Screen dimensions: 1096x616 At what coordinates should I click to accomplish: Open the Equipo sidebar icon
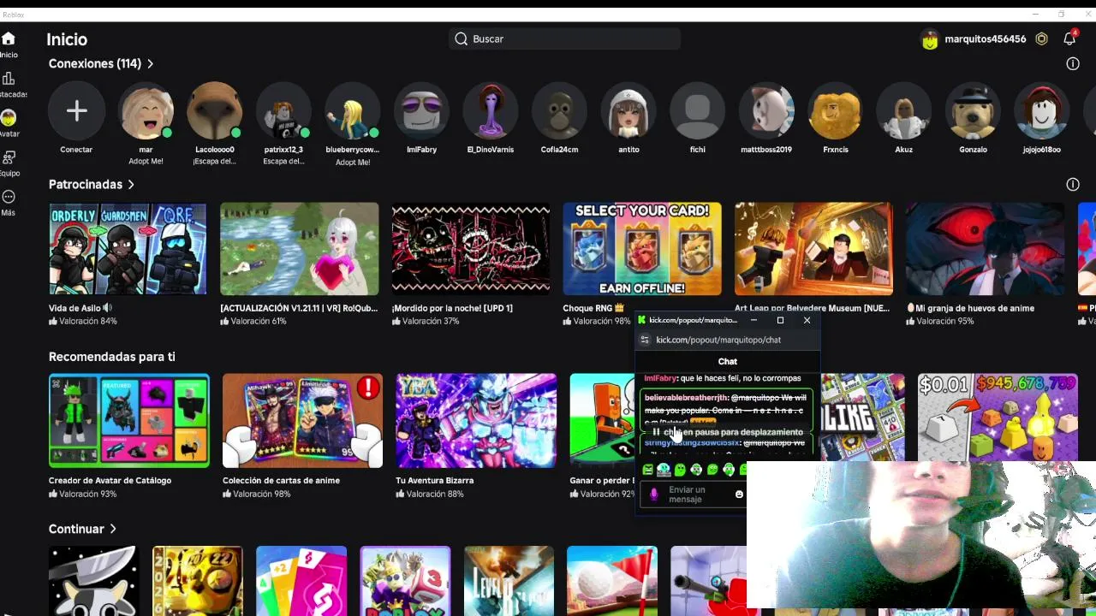(x=9, y=157)
